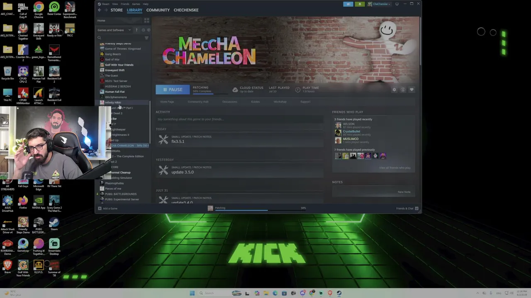
Task: Open the Games menu
Action: pyautogui.click(x=136, y=4)
